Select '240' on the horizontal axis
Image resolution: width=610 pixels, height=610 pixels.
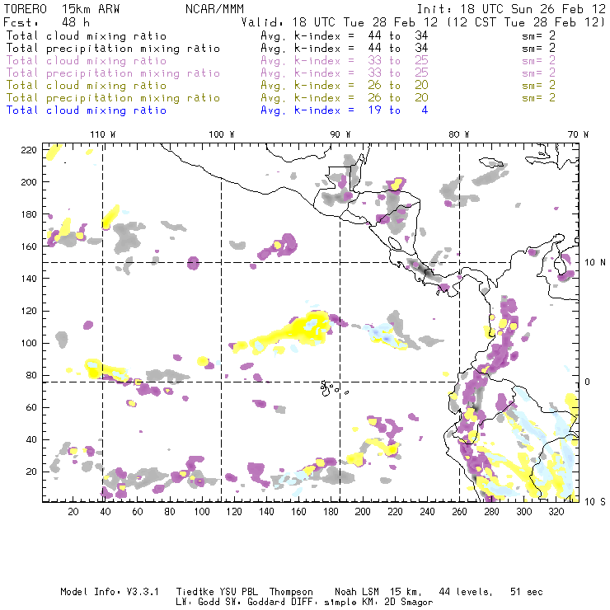[427, 512]
